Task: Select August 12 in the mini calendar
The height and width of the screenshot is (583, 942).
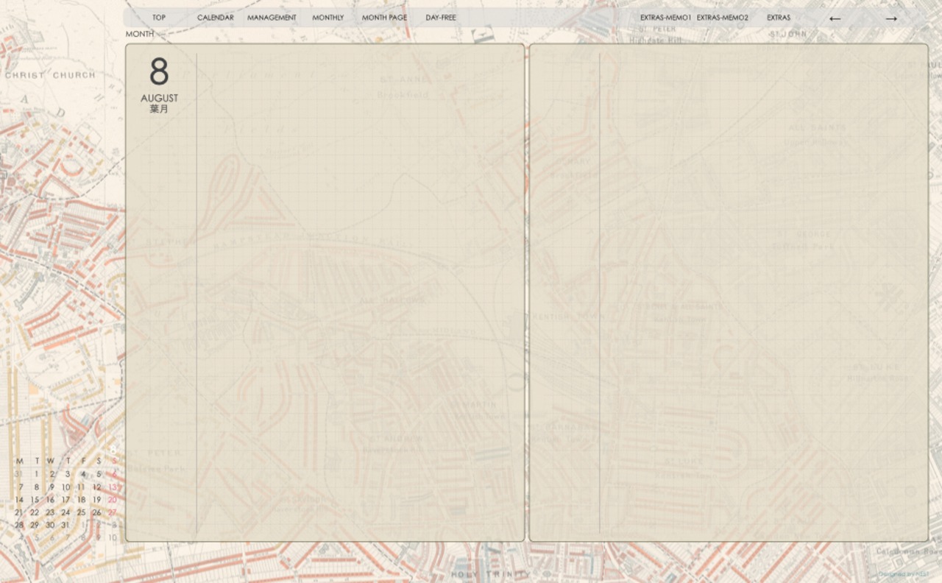Action: tap(96, 487)
